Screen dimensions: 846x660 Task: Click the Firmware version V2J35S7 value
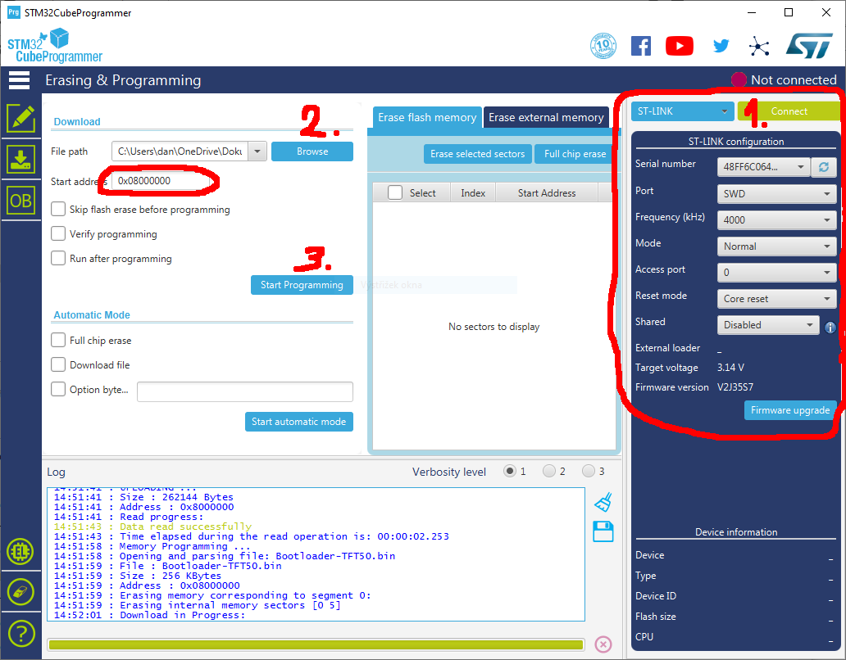pyautogui.click(x=735, y=387)
